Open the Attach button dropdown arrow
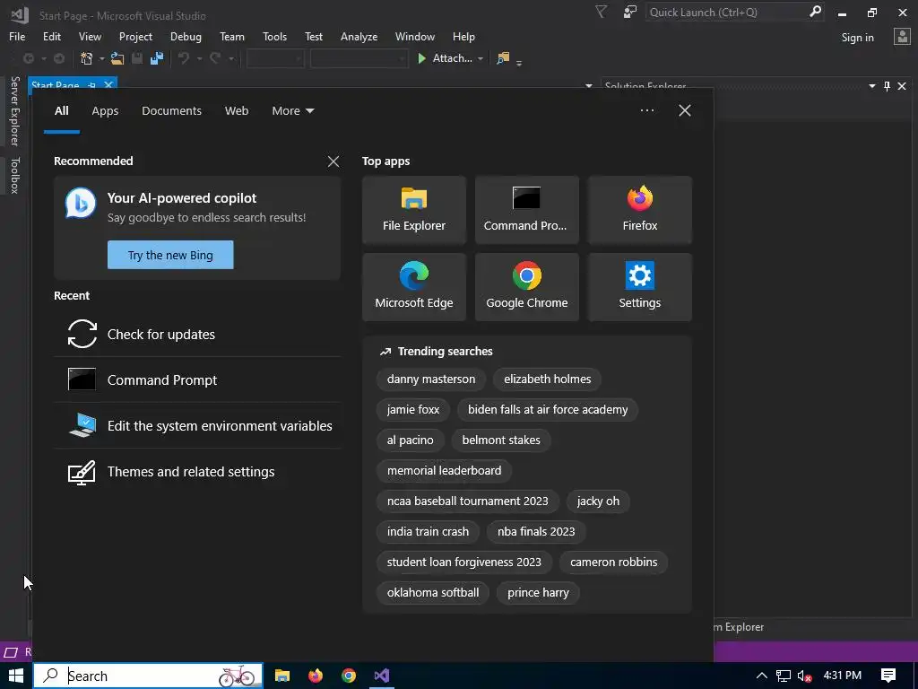This screenshot has height=689, width=918. [x=481, y=58]
